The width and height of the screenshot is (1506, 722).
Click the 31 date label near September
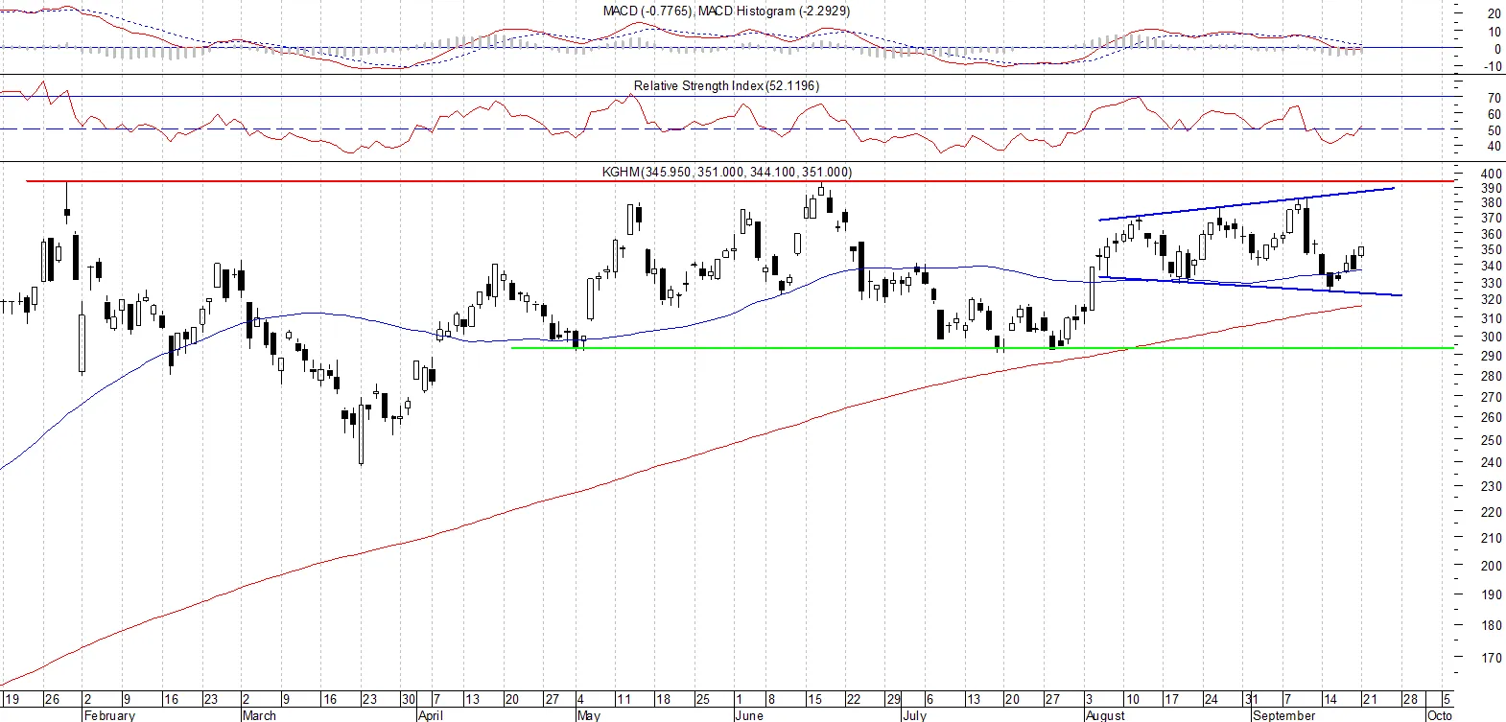click(x=1252, y=699)
